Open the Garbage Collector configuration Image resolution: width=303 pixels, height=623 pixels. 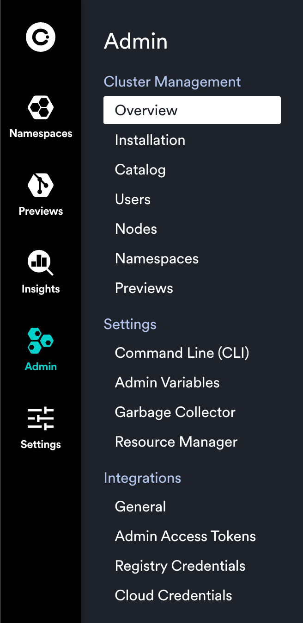(x=175, y=412)
